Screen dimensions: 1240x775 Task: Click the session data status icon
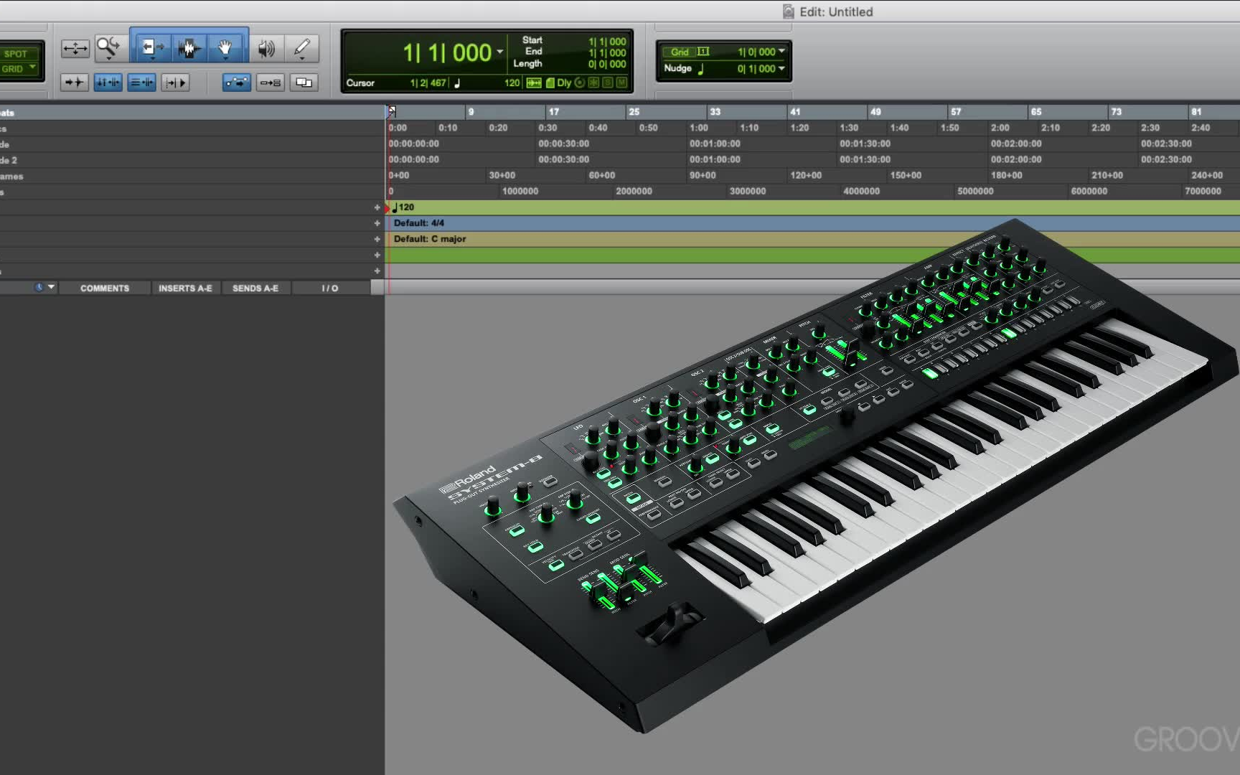[550, 83]
